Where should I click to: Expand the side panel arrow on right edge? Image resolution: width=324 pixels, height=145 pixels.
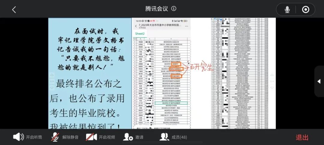tap(319, 81)
